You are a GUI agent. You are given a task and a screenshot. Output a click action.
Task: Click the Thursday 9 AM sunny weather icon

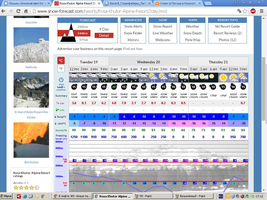(223, 78)
